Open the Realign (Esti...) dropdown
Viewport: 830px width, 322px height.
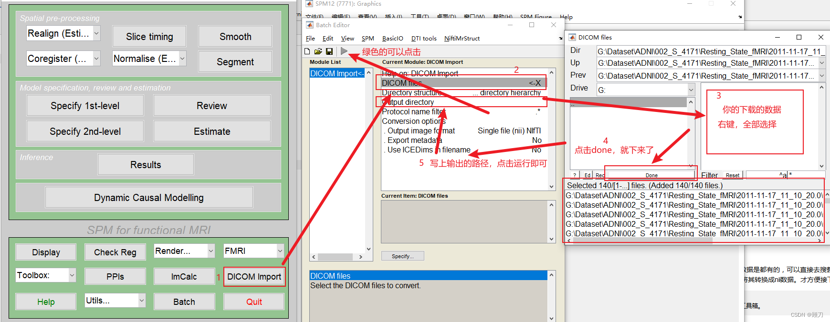click(x=96, y=33)
